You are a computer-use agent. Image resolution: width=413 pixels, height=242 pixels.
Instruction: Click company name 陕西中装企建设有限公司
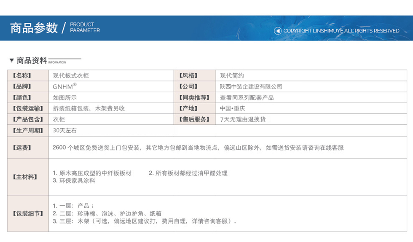coord(251,86)
